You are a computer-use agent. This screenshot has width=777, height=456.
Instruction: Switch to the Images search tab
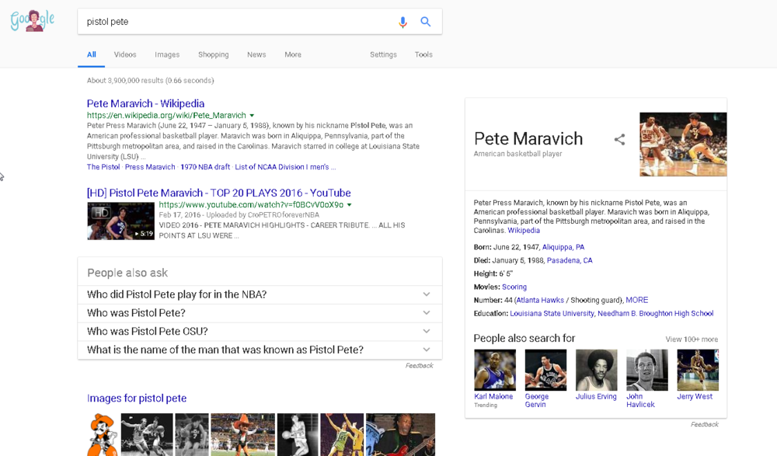167,55
